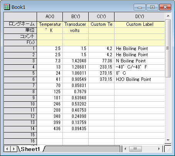The height and width of the screenshot is (156, 175).
Task: Click the Book1 workbook icon in title bar
Action: point(7,7)
